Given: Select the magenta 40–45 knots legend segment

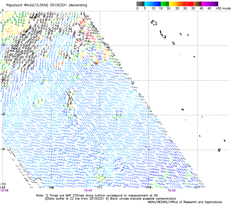Looking at the screenshot, I should [206, 4].
